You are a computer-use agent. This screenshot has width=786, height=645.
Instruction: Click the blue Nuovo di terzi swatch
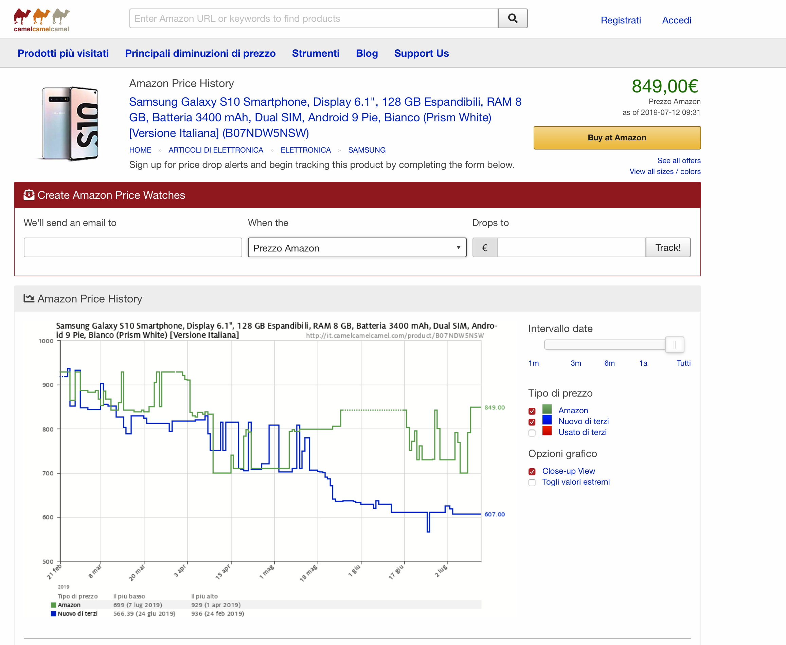click(x=547, y=420)
